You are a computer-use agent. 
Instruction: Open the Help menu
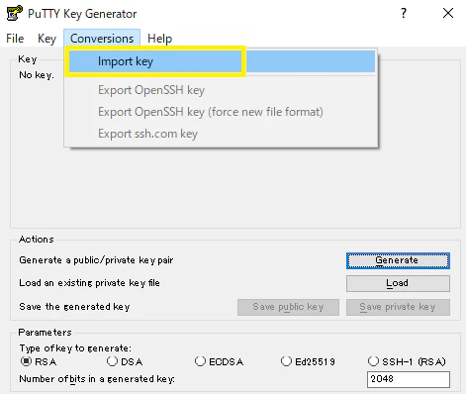click(159, 39)
